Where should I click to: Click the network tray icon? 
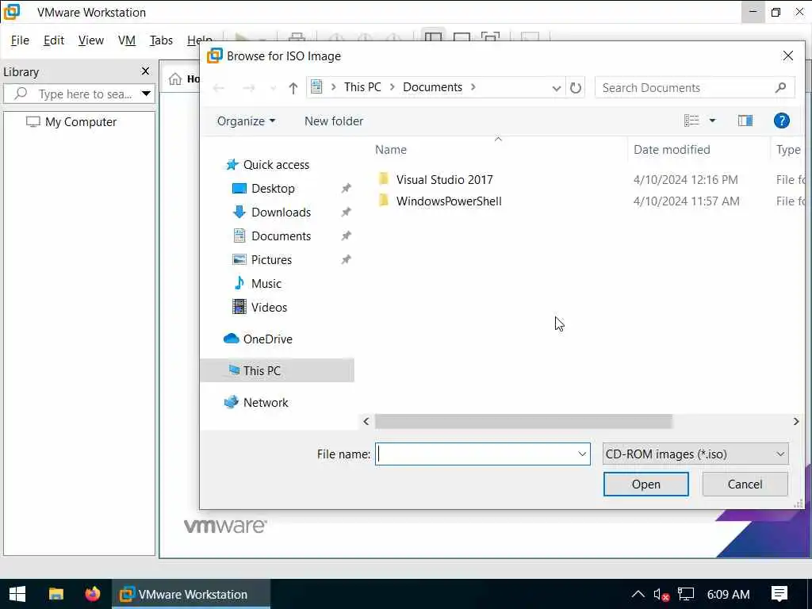686,595
